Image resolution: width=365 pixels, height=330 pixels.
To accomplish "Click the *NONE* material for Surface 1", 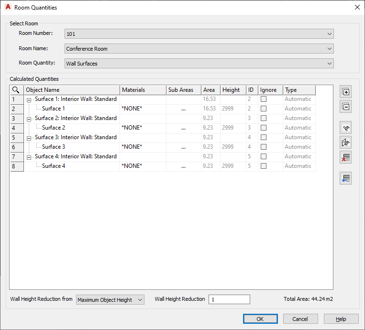I will (x=132, y=109).
